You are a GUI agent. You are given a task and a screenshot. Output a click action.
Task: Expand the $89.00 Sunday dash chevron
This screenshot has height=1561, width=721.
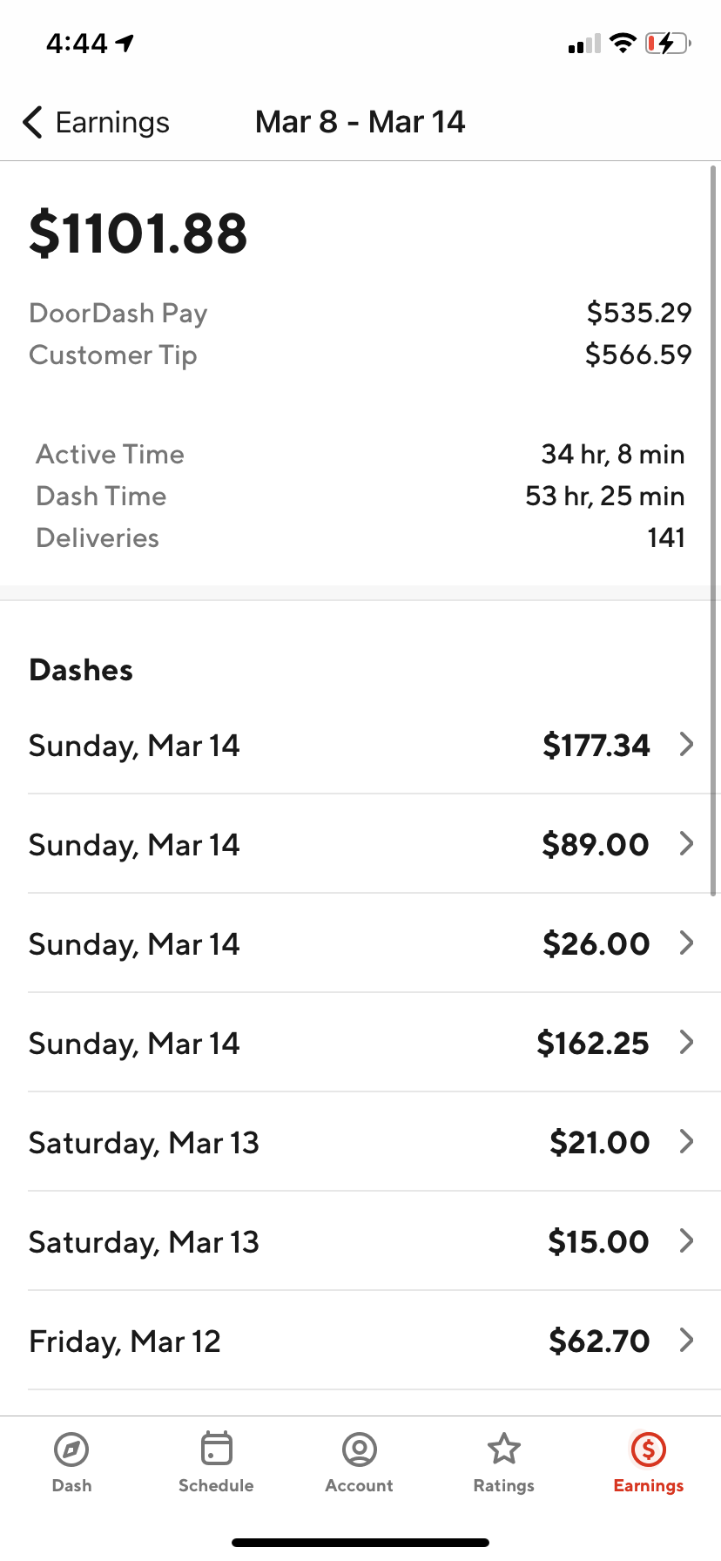[686, 844]
